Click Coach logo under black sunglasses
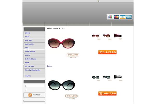156x104 pixels. 72,97
